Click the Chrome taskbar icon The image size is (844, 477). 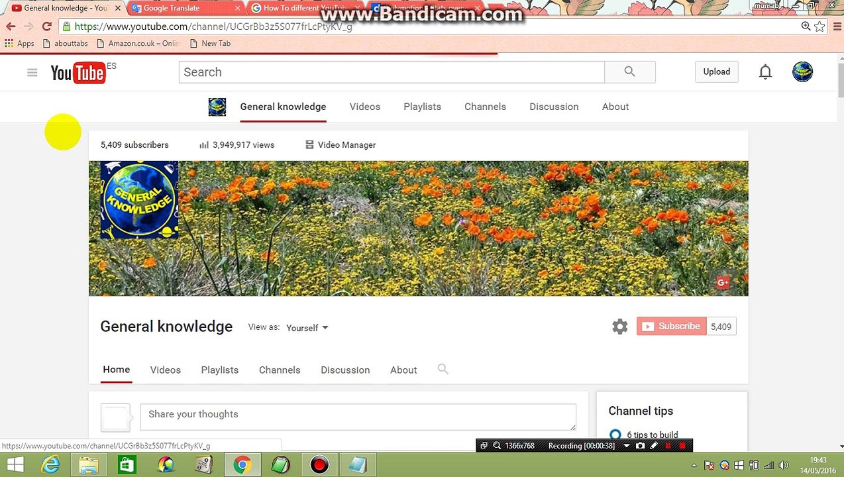point(242,465)
